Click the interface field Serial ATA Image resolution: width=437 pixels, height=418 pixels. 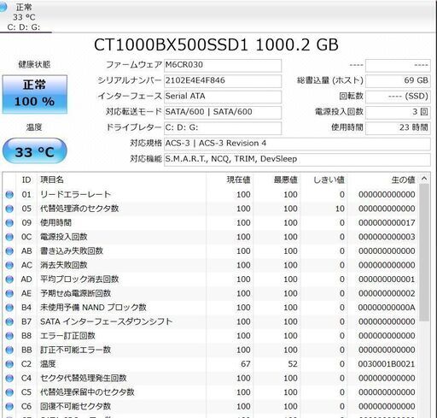[223, 97]
